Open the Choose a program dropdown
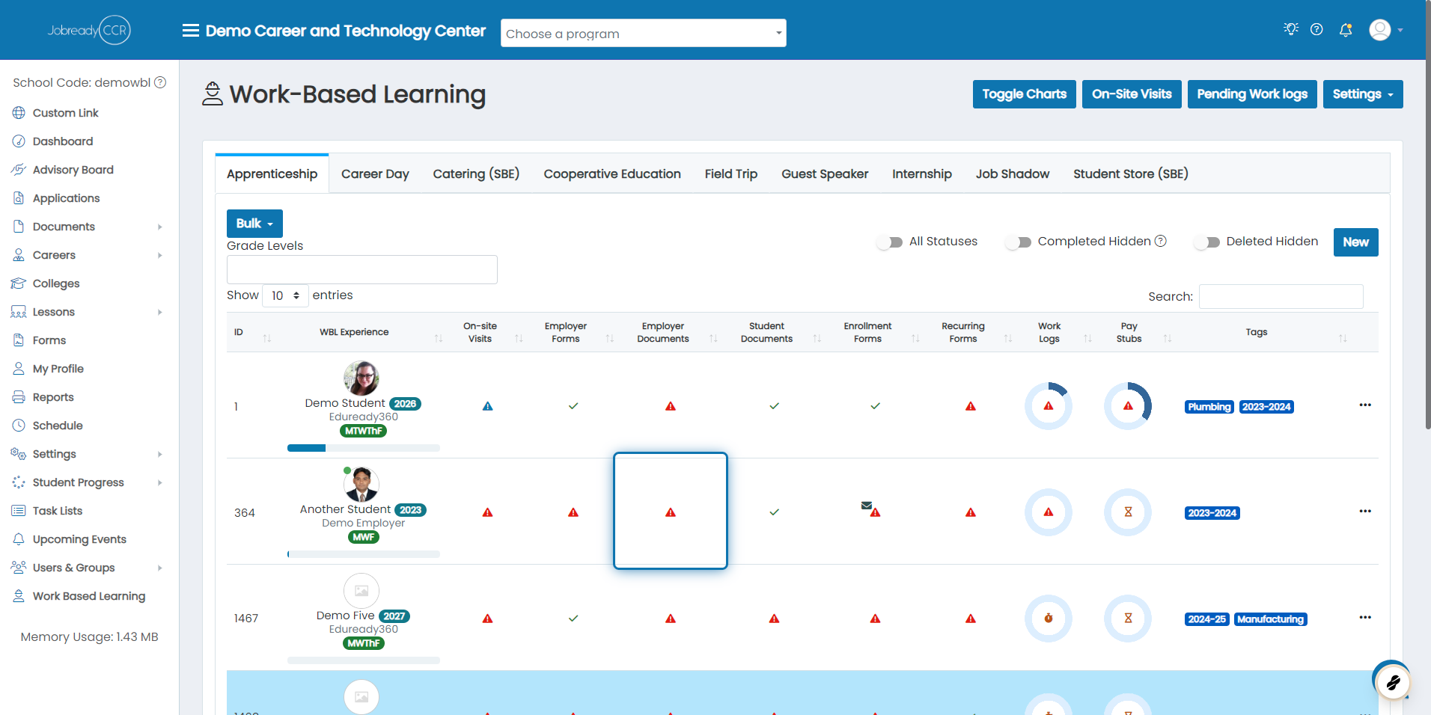This screenshot has width=1431, height=715. tap(643, 33)
